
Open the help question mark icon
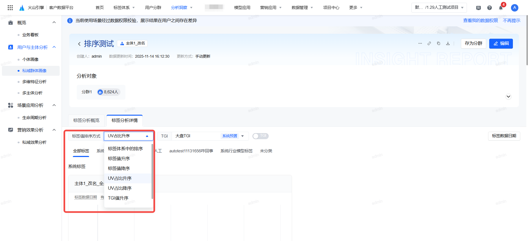(490, 8)
